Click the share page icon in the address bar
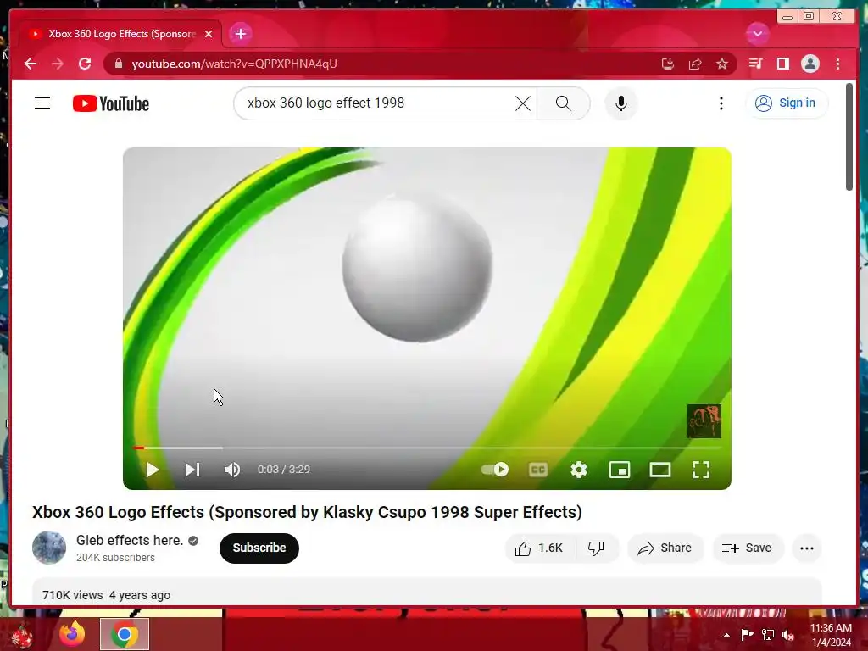868x651 pixels. (695, 64)
